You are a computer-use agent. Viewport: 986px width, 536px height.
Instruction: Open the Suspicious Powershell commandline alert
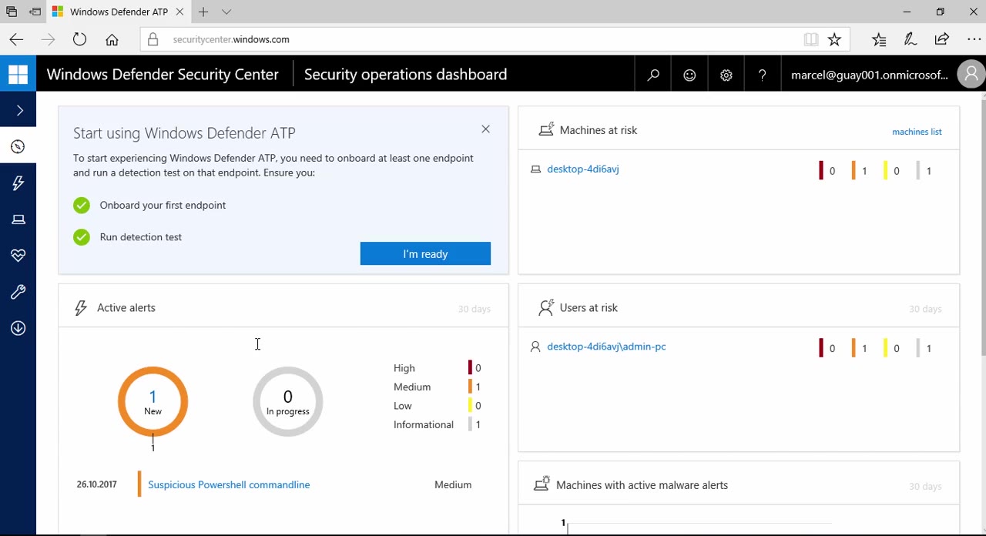[x=228, y=484]
